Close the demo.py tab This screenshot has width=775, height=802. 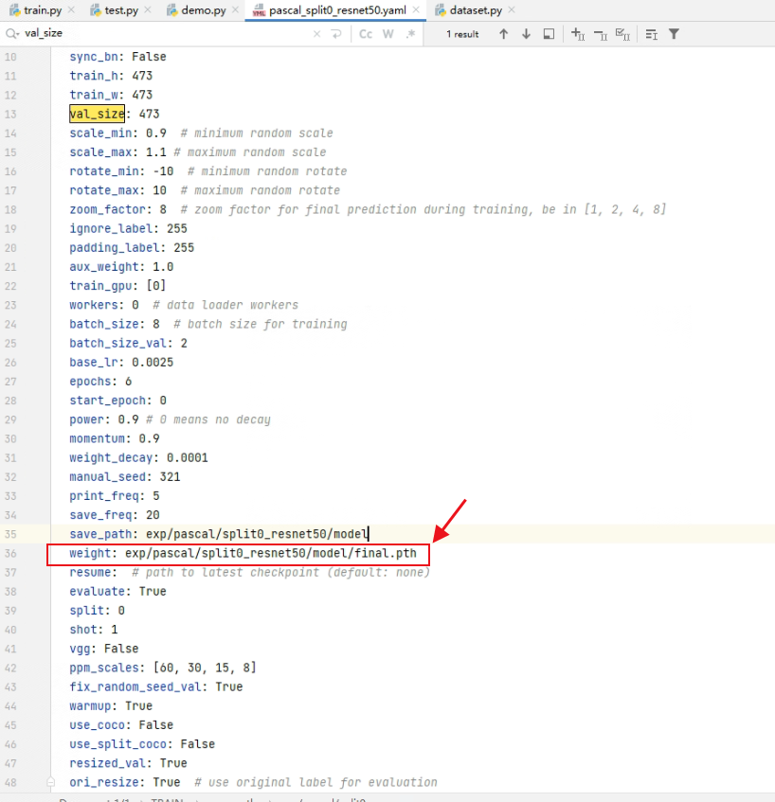(235, 9)
